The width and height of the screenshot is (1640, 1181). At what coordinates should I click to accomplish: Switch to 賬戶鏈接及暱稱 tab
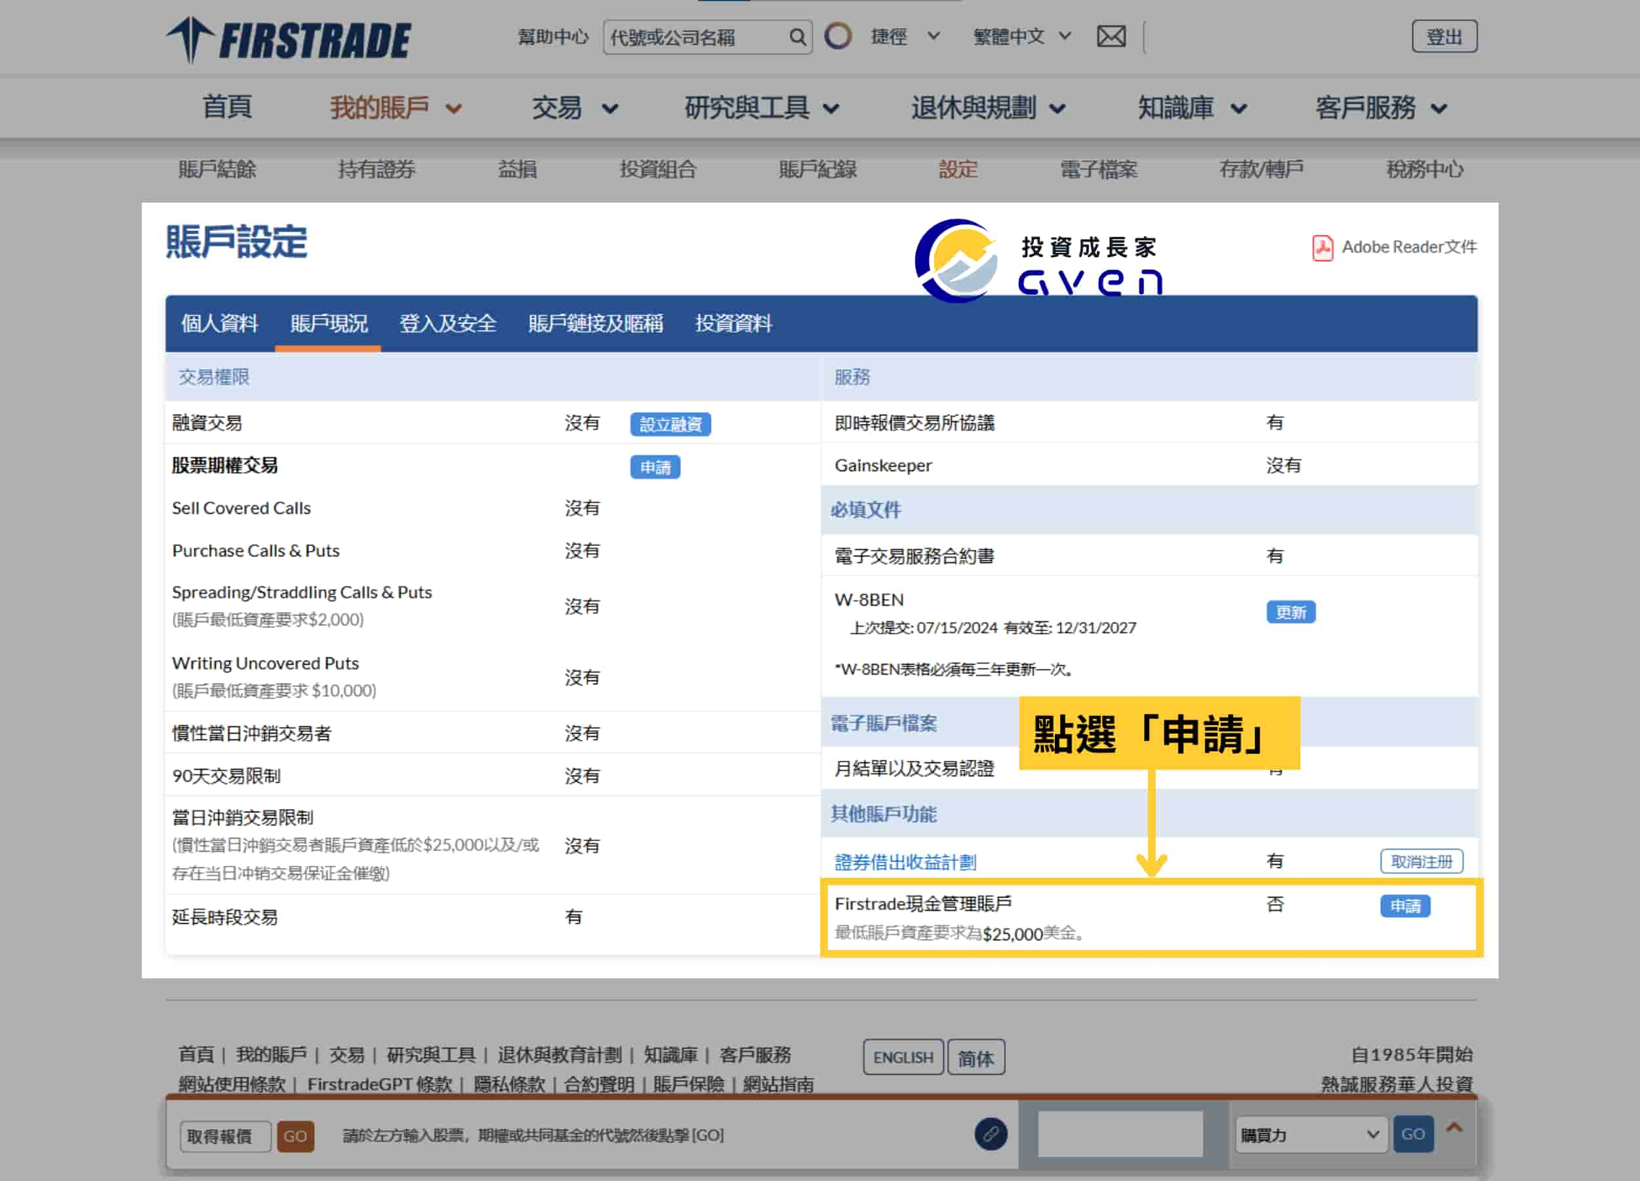point(595,323)
